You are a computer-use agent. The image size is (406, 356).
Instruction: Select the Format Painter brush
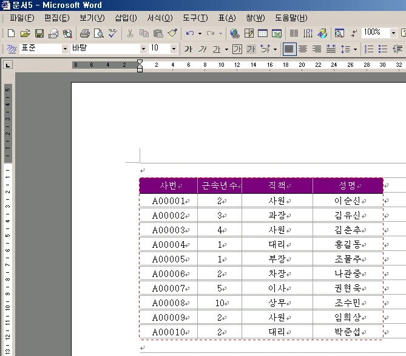(x=172, y=33)
